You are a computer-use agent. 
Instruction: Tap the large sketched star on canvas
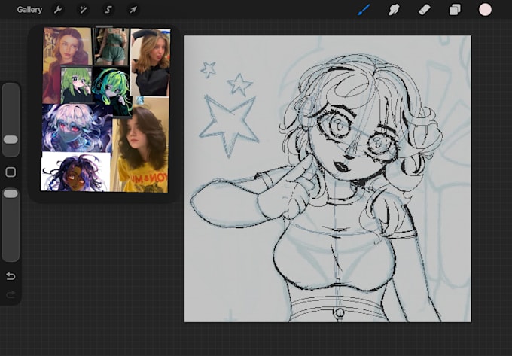(x=229, y=125)
